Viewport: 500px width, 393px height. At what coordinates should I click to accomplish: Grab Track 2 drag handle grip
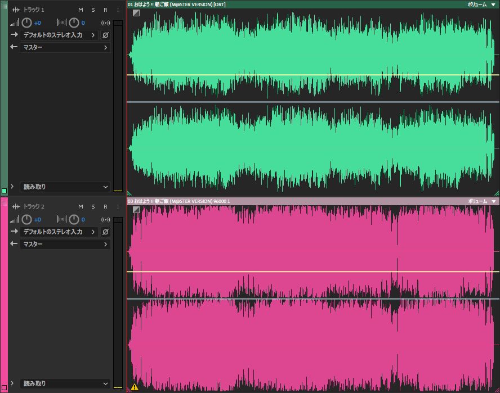[x=4, y=202]
